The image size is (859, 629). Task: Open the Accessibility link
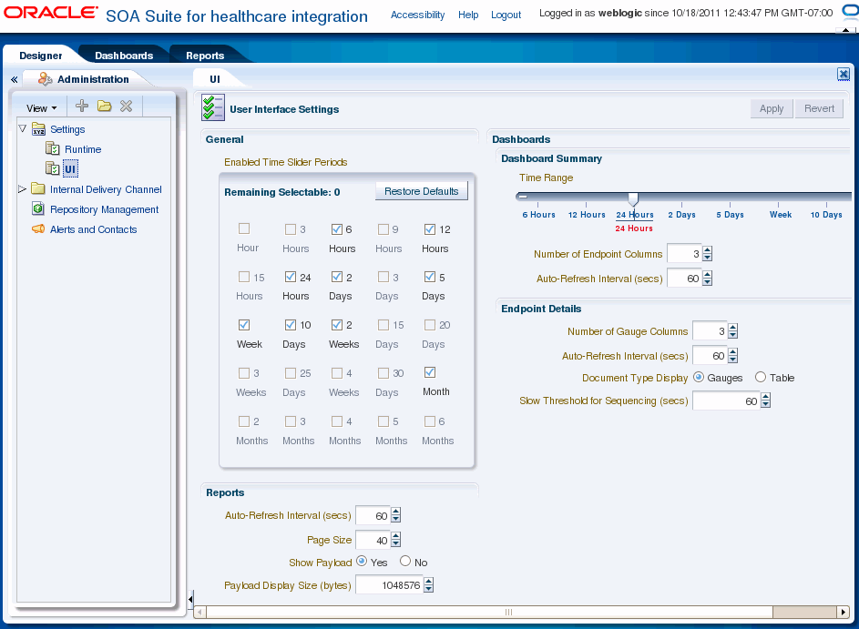(x=417, y=15)
